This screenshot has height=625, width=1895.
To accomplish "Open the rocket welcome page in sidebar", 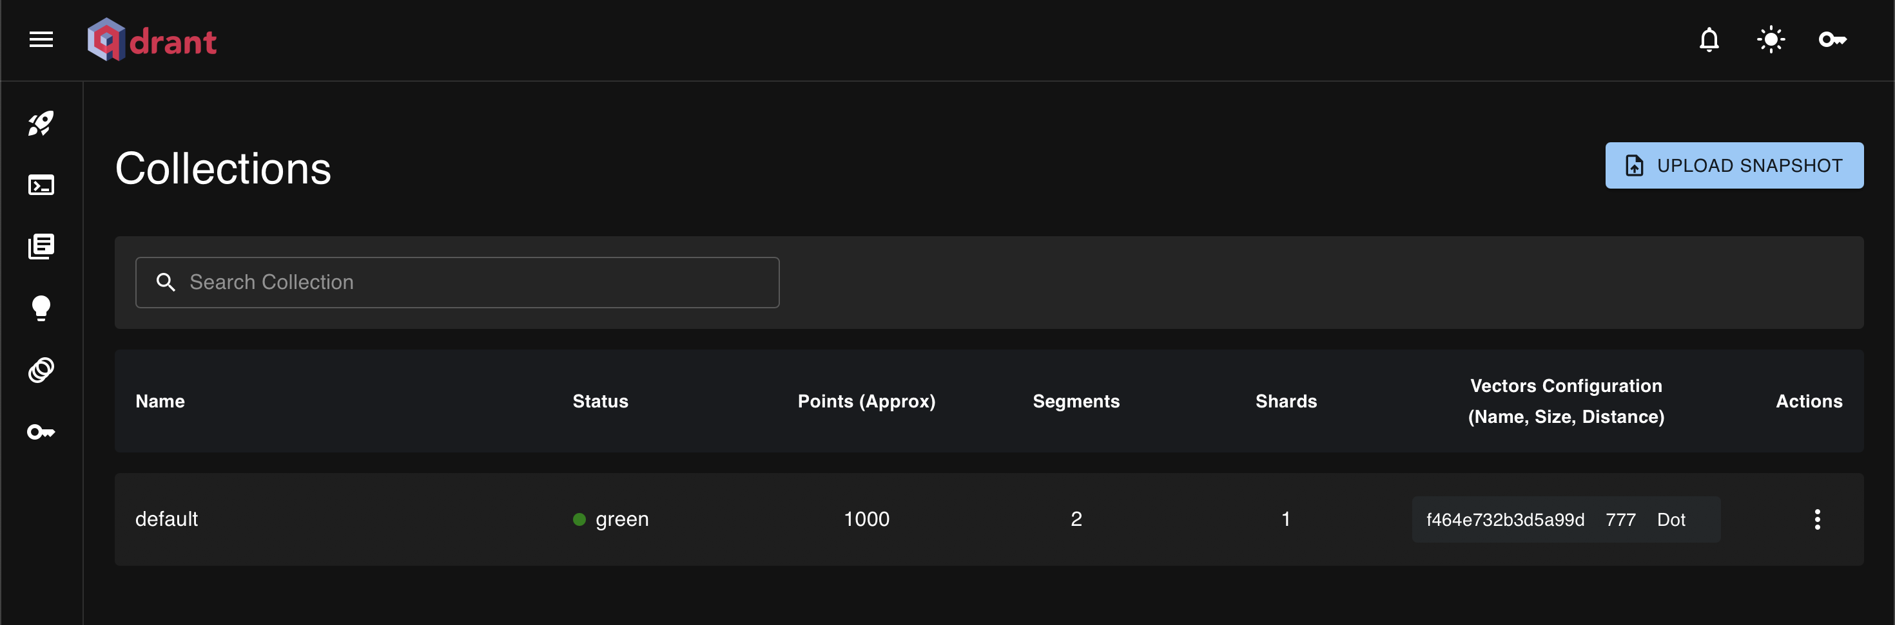I will pos(41,124).
